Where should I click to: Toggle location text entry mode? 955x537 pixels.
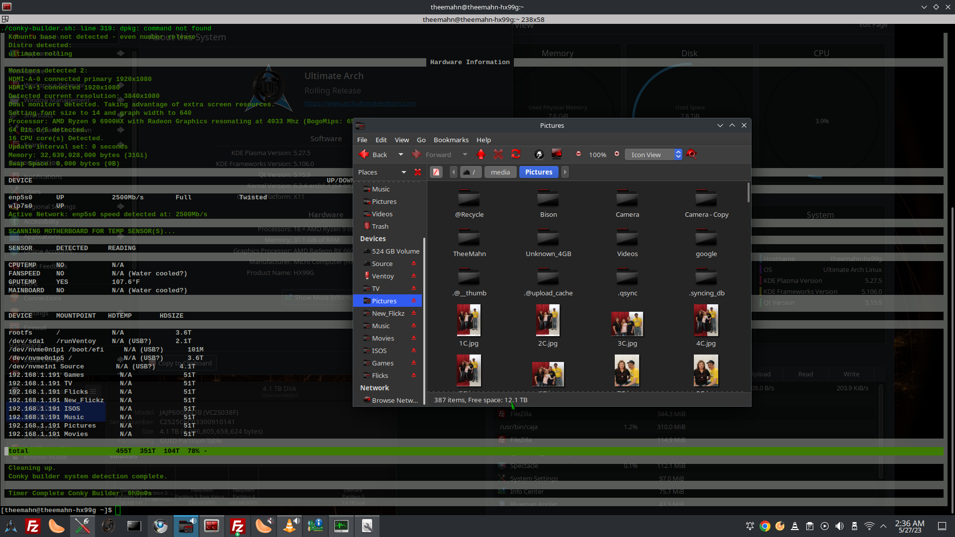(x=436, y=172)
